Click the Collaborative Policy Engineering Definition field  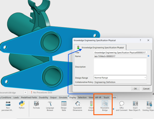[x=120, y=82]
